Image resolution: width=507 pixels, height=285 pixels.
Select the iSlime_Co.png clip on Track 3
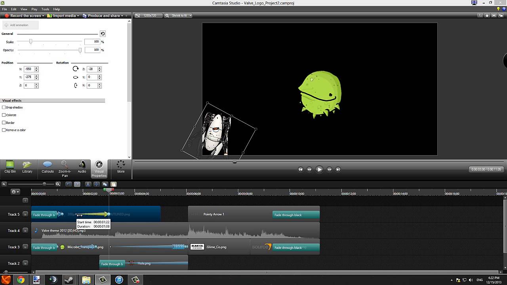tap(219, 247)
